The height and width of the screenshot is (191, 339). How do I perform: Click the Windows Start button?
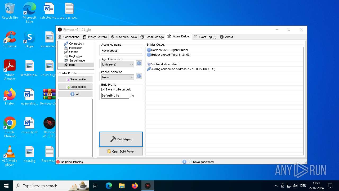click(x=6, y=186)
